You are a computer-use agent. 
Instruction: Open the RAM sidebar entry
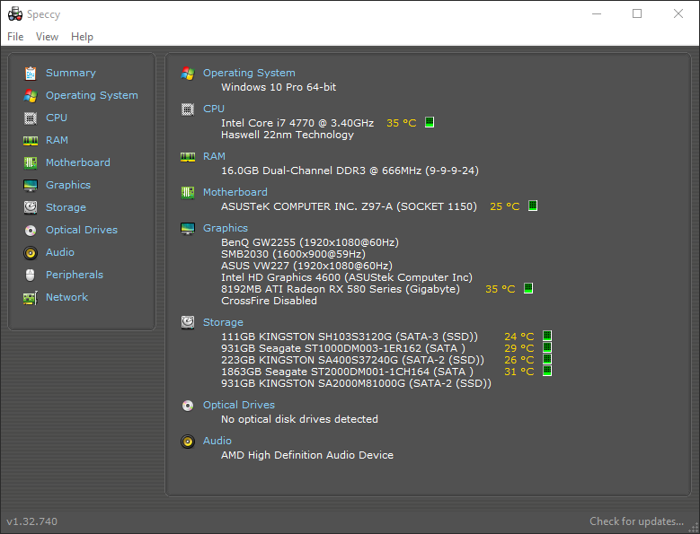pyautogui.click(x=58, y=140)
